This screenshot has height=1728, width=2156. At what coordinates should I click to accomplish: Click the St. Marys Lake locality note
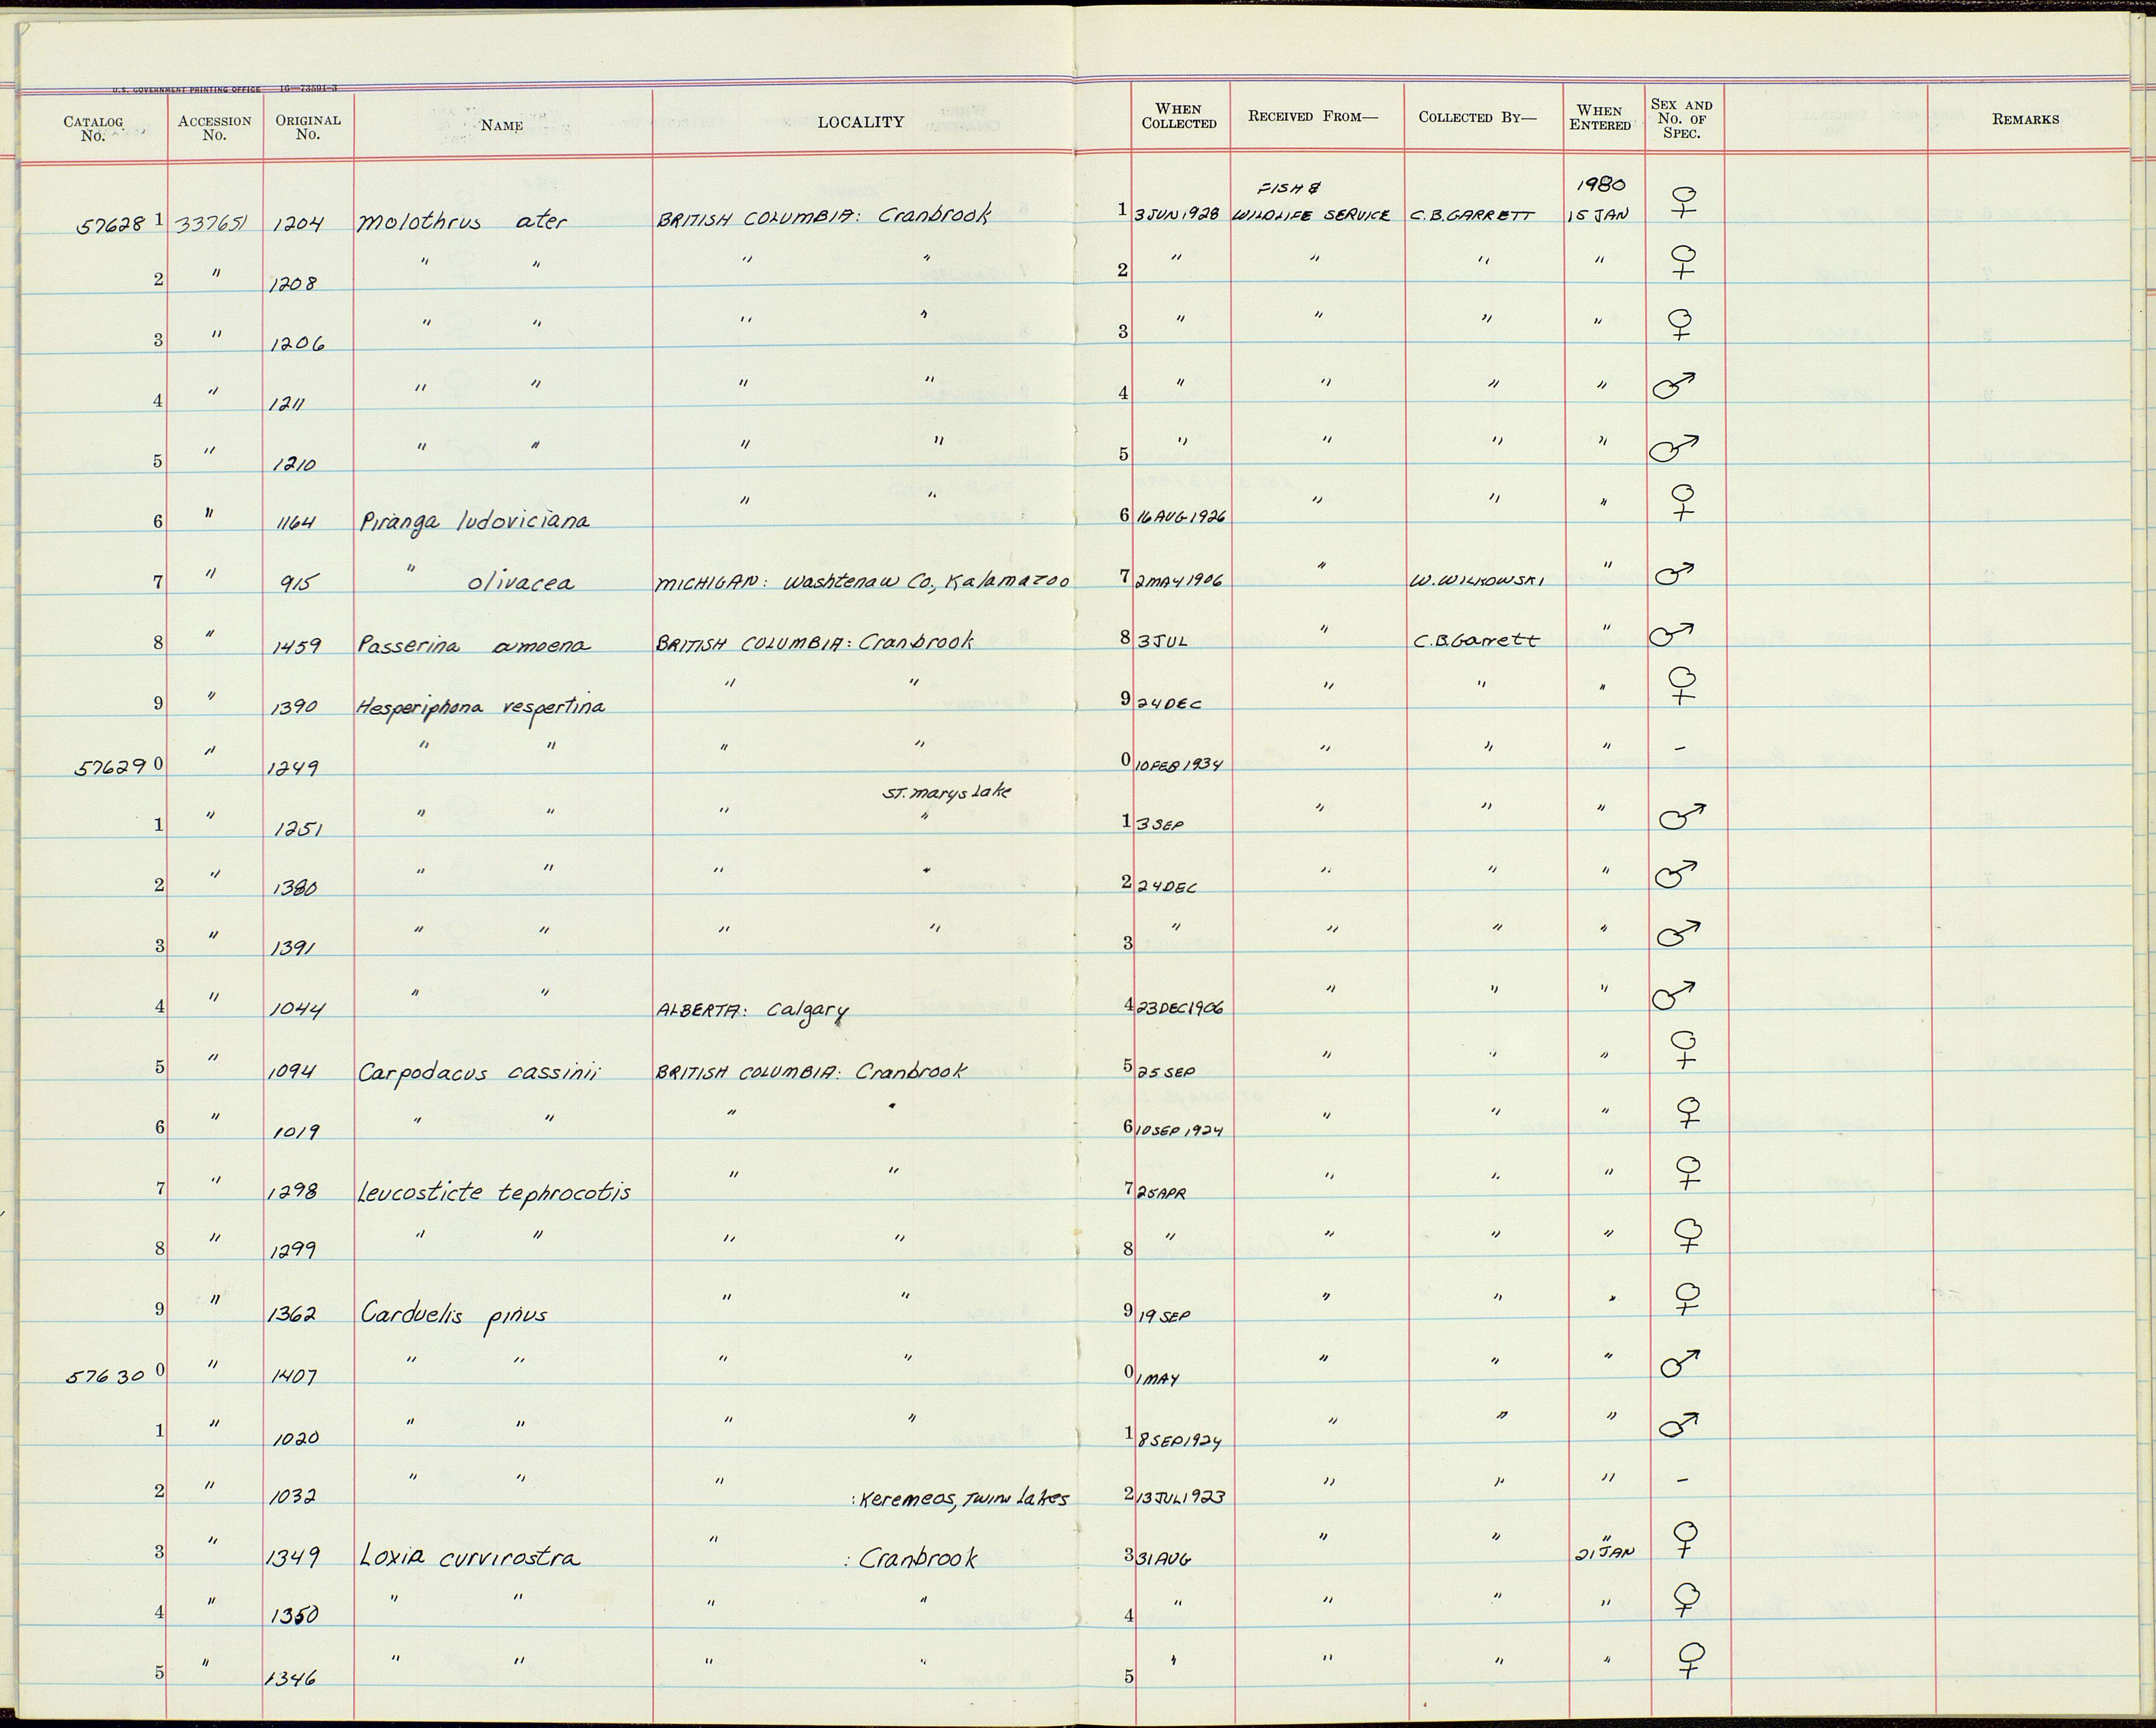click(x=946, y=793)
